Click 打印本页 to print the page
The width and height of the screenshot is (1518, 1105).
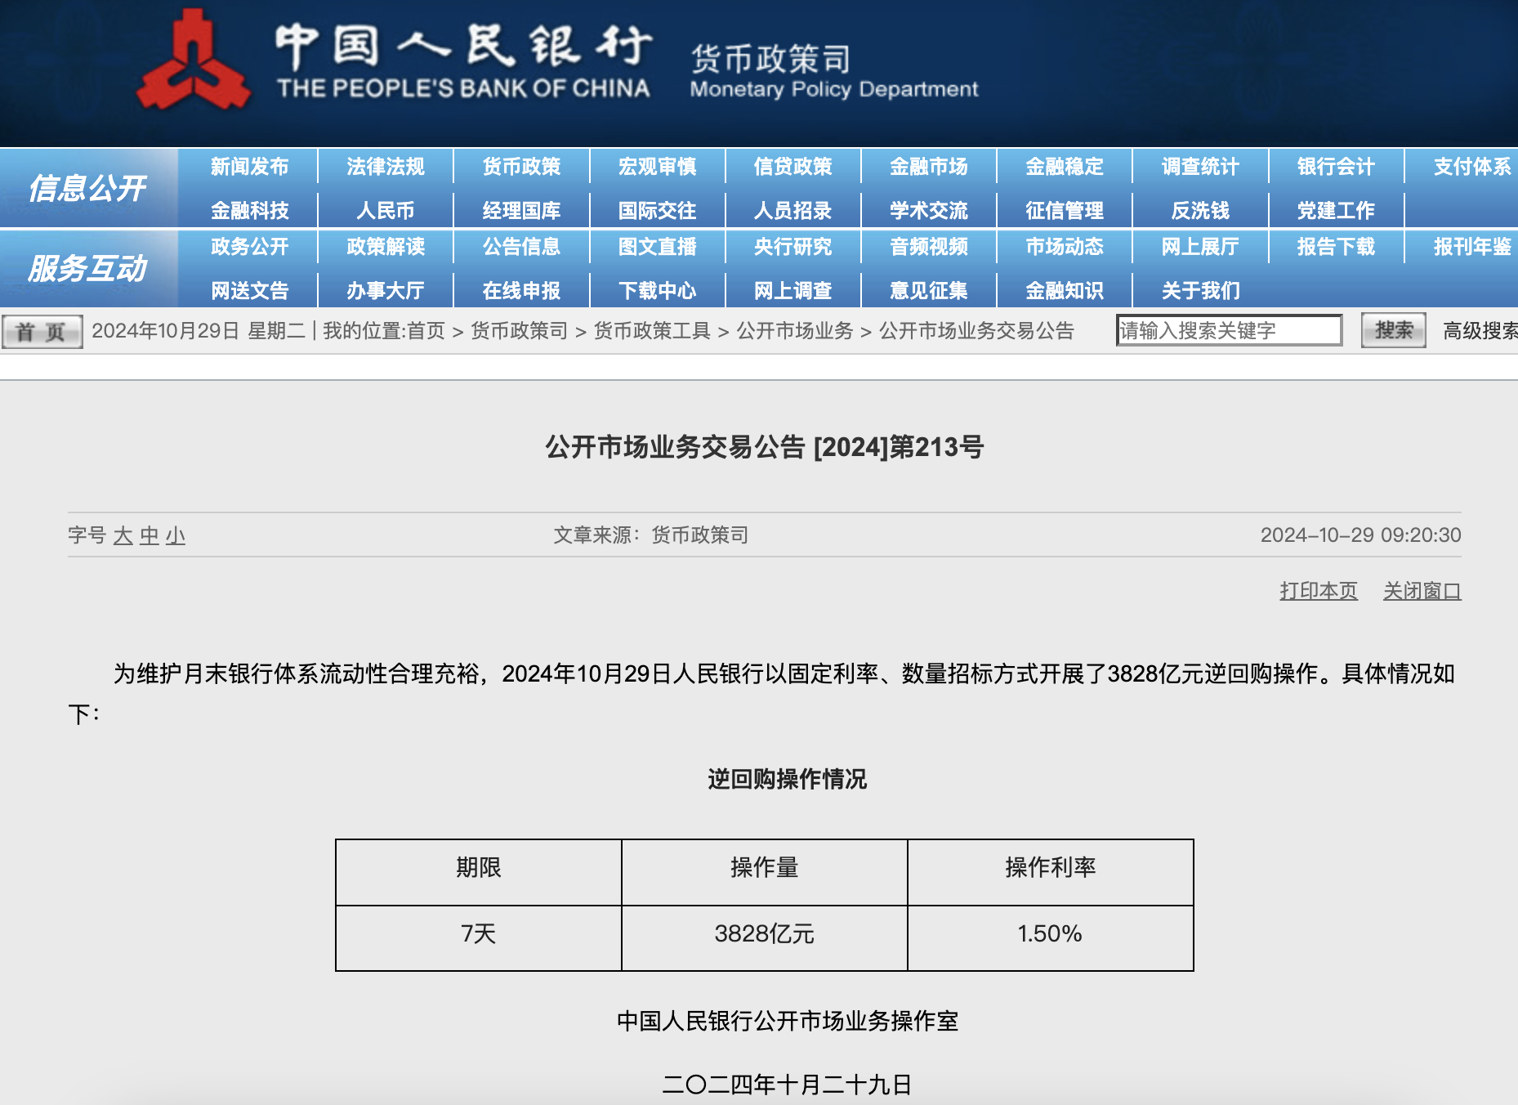(x=1318, y=591)
